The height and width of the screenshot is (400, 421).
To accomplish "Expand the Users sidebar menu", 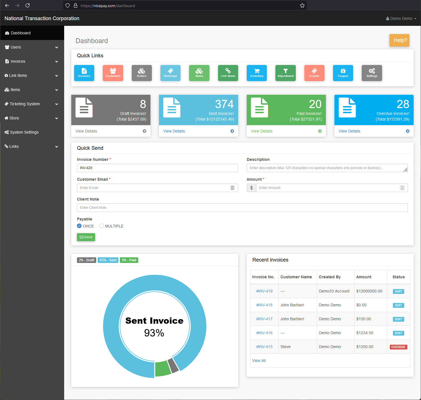I will 32,47.
